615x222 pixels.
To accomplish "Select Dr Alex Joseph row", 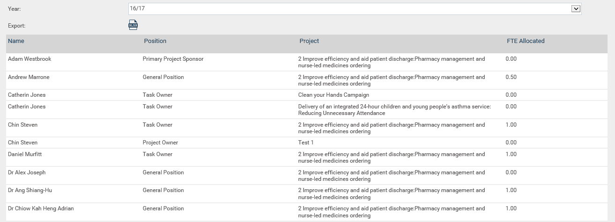I will tap(307, 176).
